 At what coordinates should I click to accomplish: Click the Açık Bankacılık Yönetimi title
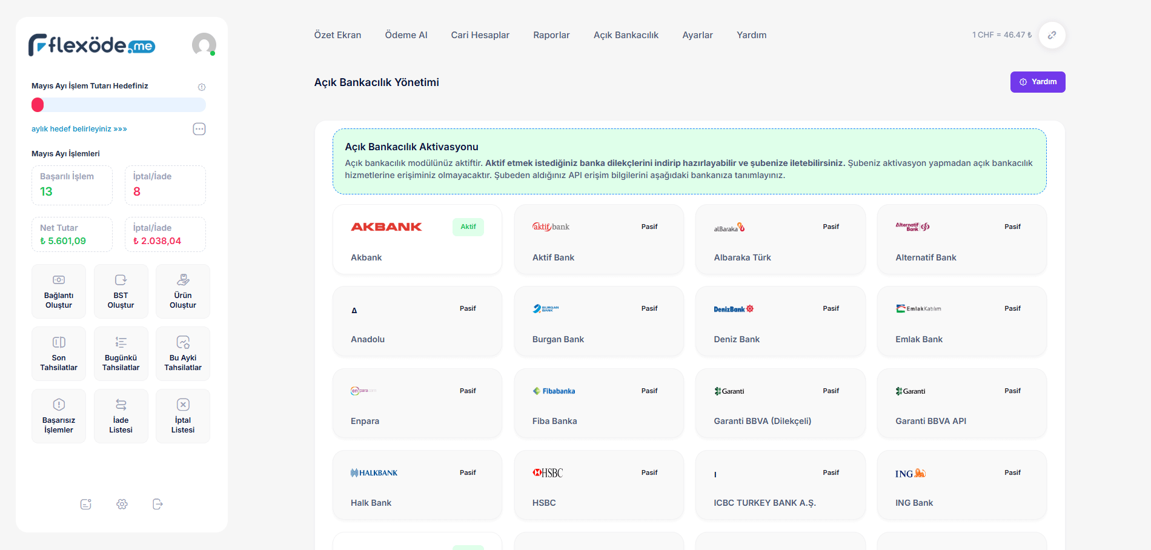(x=376, y=82)
